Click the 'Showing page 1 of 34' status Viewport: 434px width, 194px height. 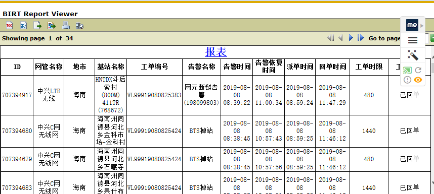click(37, 38)
